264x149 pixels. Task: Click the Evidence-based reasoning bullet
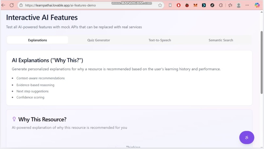click(x=35, y=85)
